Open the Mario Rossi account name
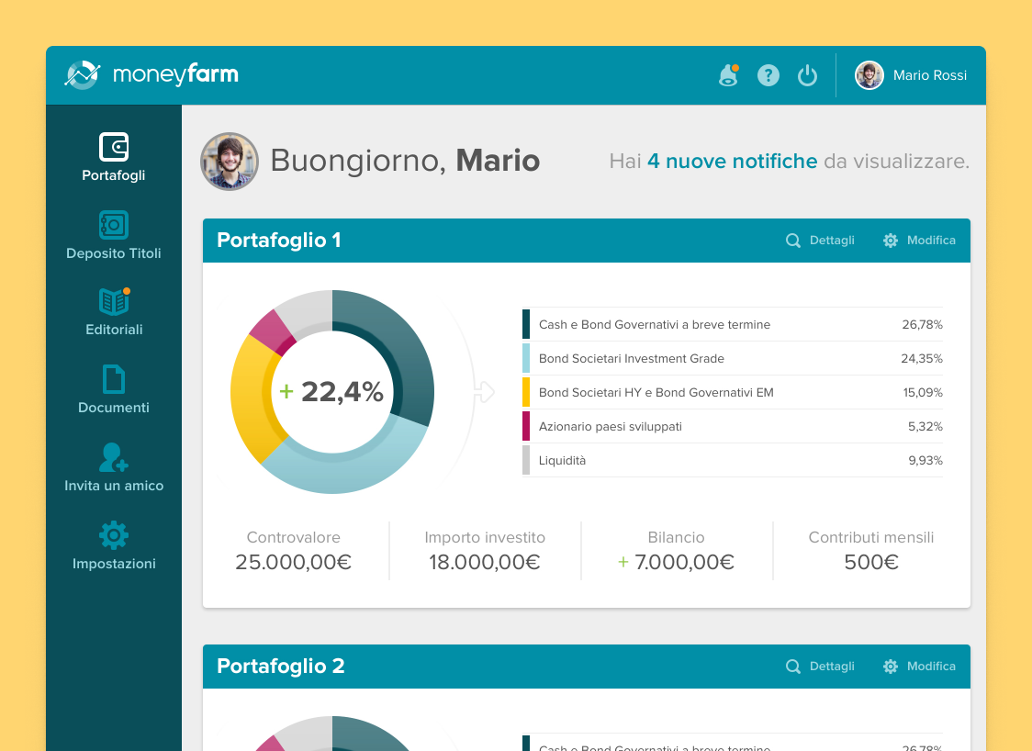 (930, 75)
